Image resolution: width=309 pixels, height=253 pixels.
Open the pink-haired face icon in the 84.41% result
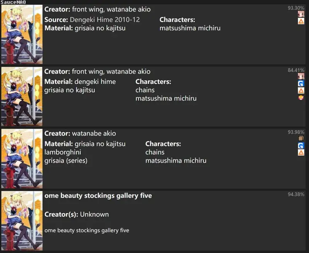pos(301,76)
